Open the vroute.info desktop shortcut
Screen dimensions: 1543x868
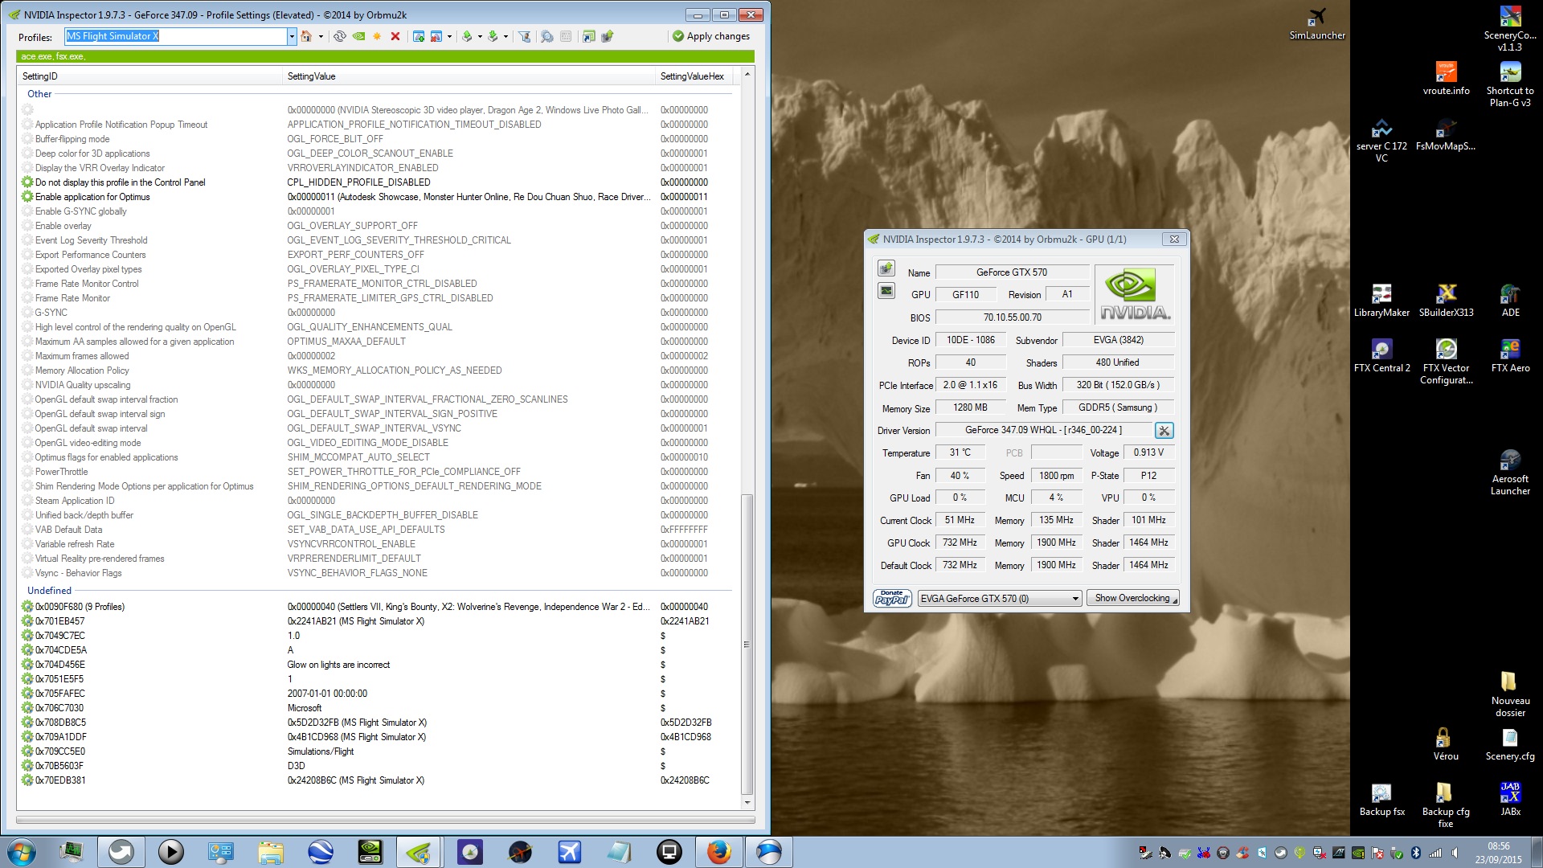coord(1446,79)
